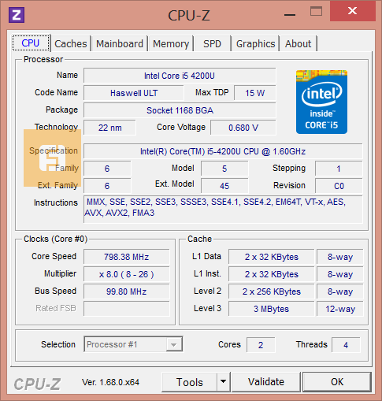
Task: Click the Revision value C0
Action: tap(339, 186)
